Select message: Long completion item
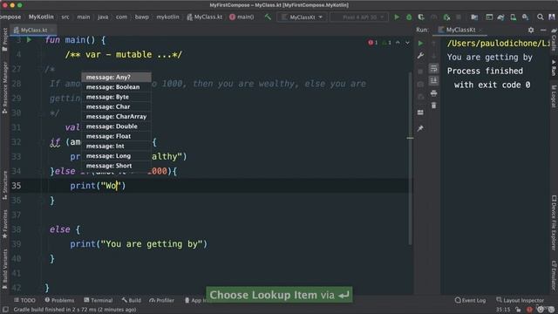Viewport: 558px width, 314px height. (x=116, y=156)
